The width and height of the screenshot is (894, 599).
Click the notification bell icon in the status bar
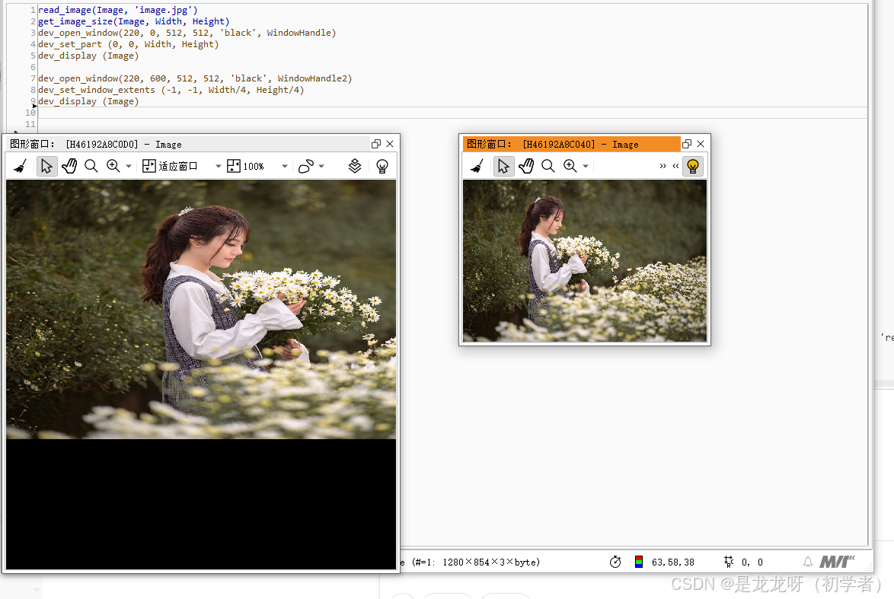point(808,562)
